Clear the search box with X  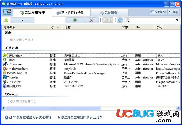(177, 20)
